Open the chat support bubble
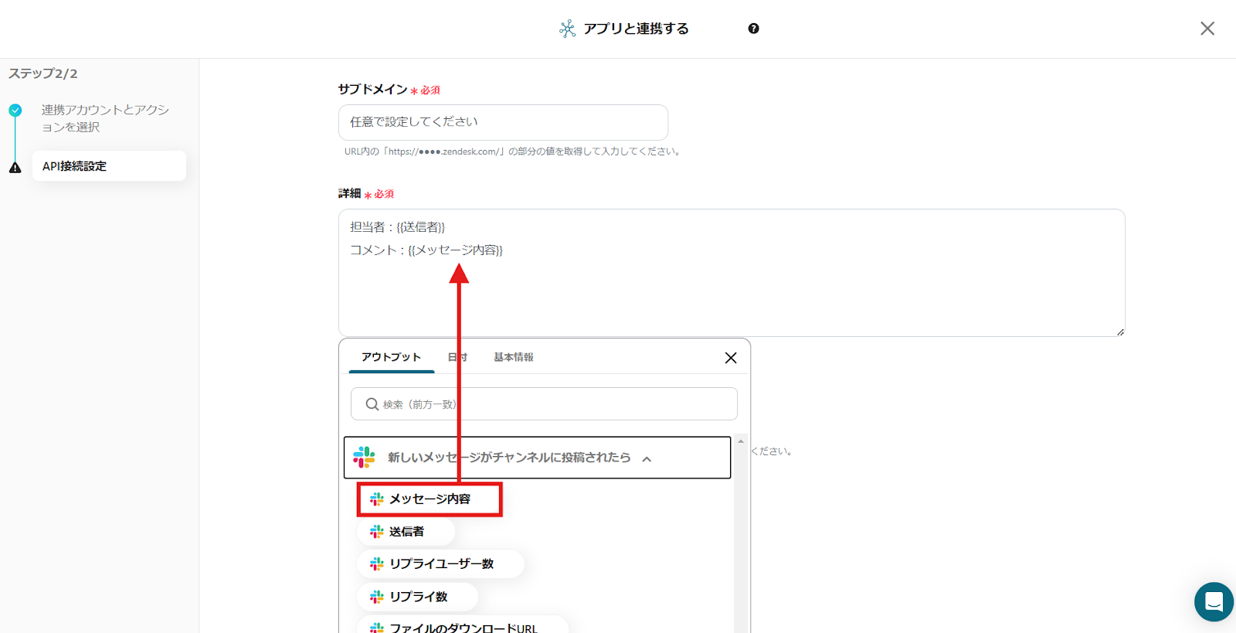Viewport: 1236px width, 633px height. point(1214,601)
